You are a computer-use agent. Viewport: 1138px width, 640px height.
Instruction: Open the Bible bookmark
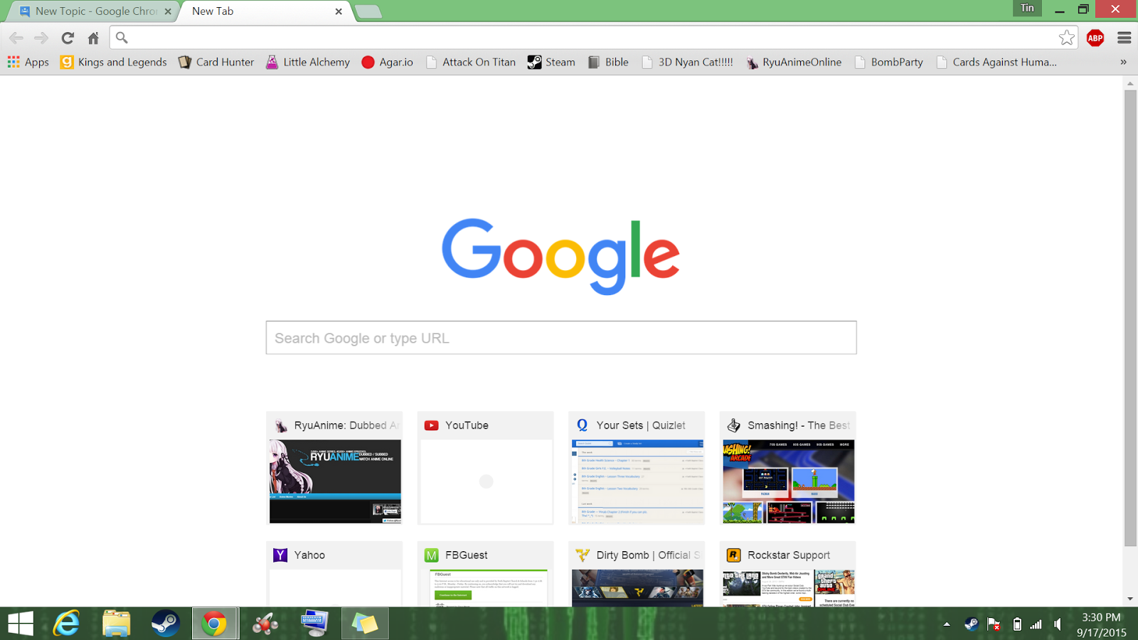click(x=609, y=62)
